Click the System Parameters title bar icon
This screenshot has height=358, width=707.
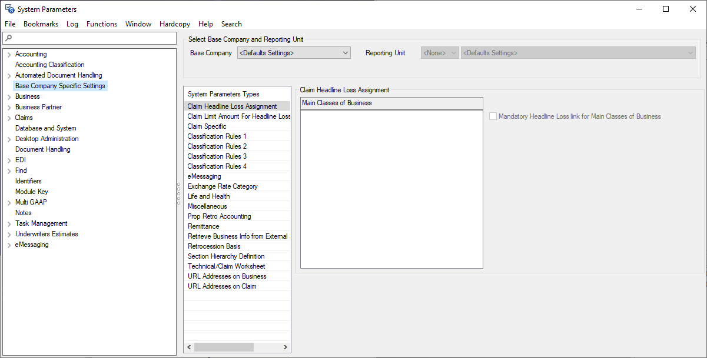click(x=8, y=9)
